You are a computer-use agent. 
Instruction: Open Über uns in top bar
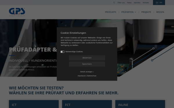click(x=121, y=3)
